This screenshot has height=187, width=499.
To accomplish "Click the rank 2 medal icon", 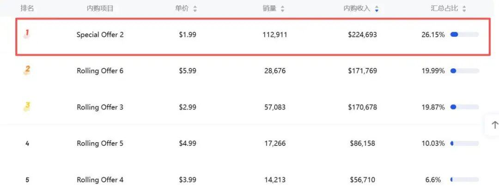I will coord(27,70).
